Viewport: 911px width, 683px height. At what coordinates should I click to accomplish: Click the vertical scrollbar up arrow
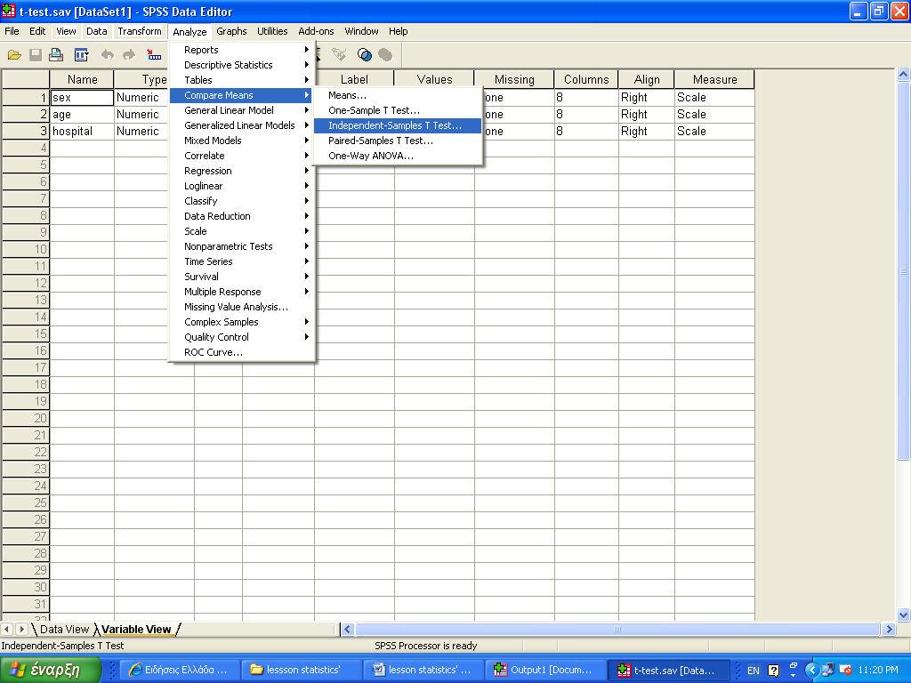pos(904,75)
